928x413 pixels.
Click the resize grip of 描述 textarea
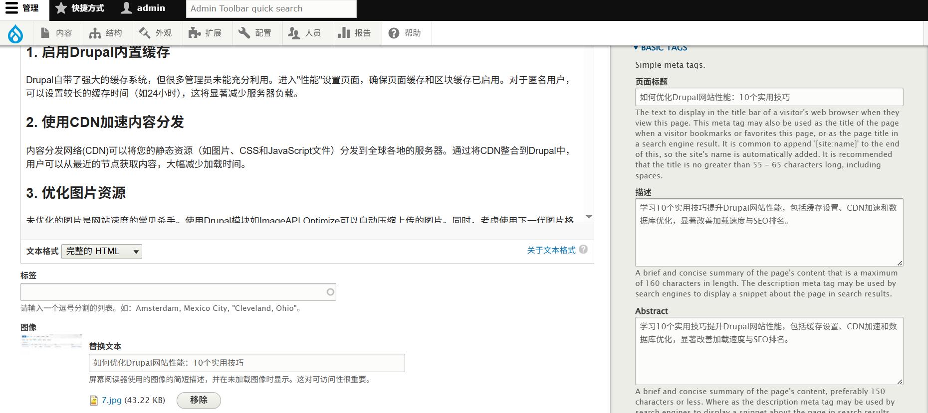click(x=900, y=263)
